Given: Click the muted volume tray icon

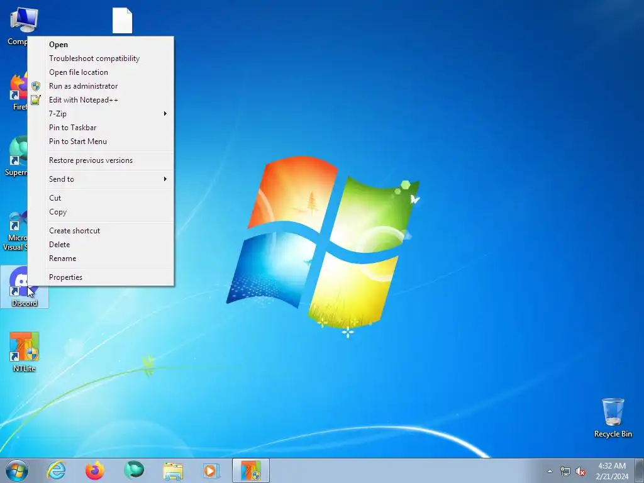Looking at the screenshot, I should pos(580,471).
